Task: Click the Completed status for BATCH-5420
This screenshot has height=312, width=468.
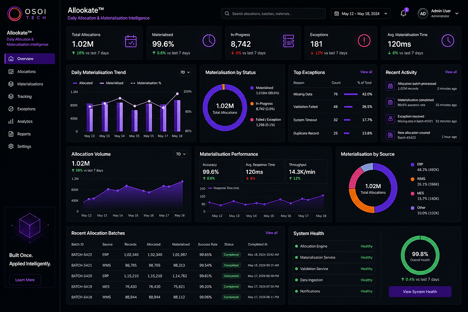Action: coord(231,276)
